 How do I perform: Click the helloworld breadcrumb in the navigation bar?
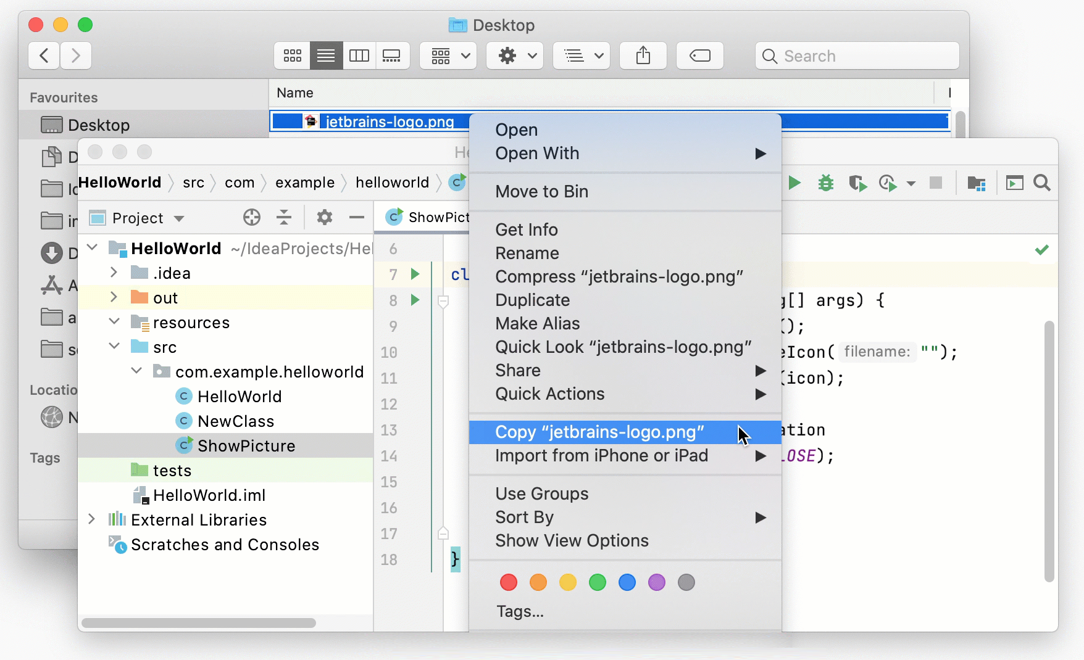pos(392,183)
